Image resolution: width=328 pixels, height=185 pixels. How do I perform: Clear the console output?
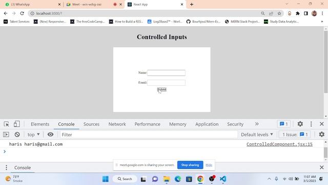[17, 135]
